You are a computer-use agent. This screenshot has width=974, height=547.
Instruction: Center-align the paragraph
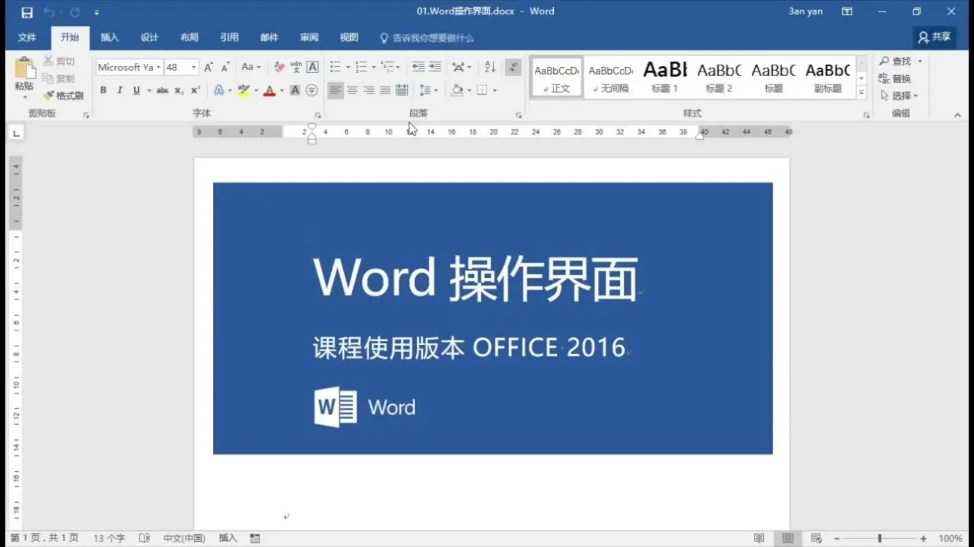pos(352,90)
